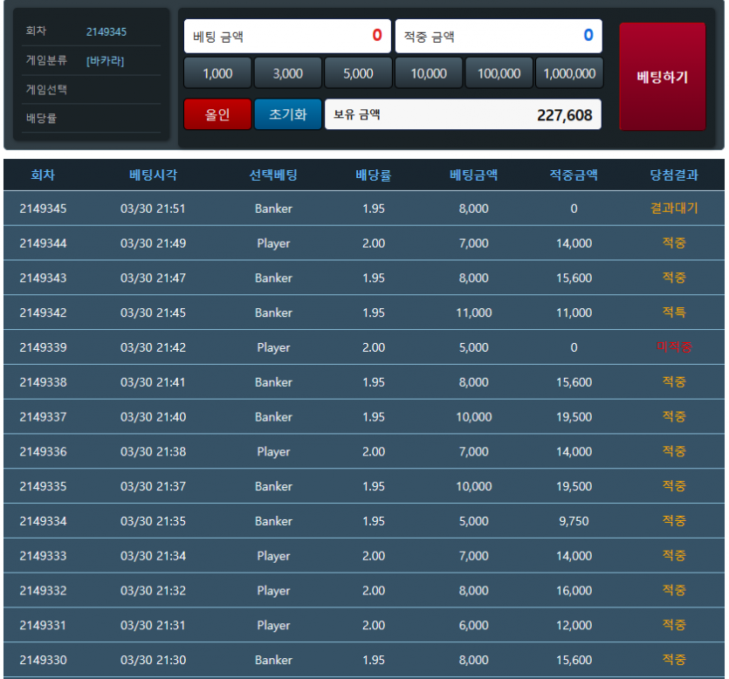Click the 당첨결과 column header
The width and height of the screenshot is (729, 679).
674,175
